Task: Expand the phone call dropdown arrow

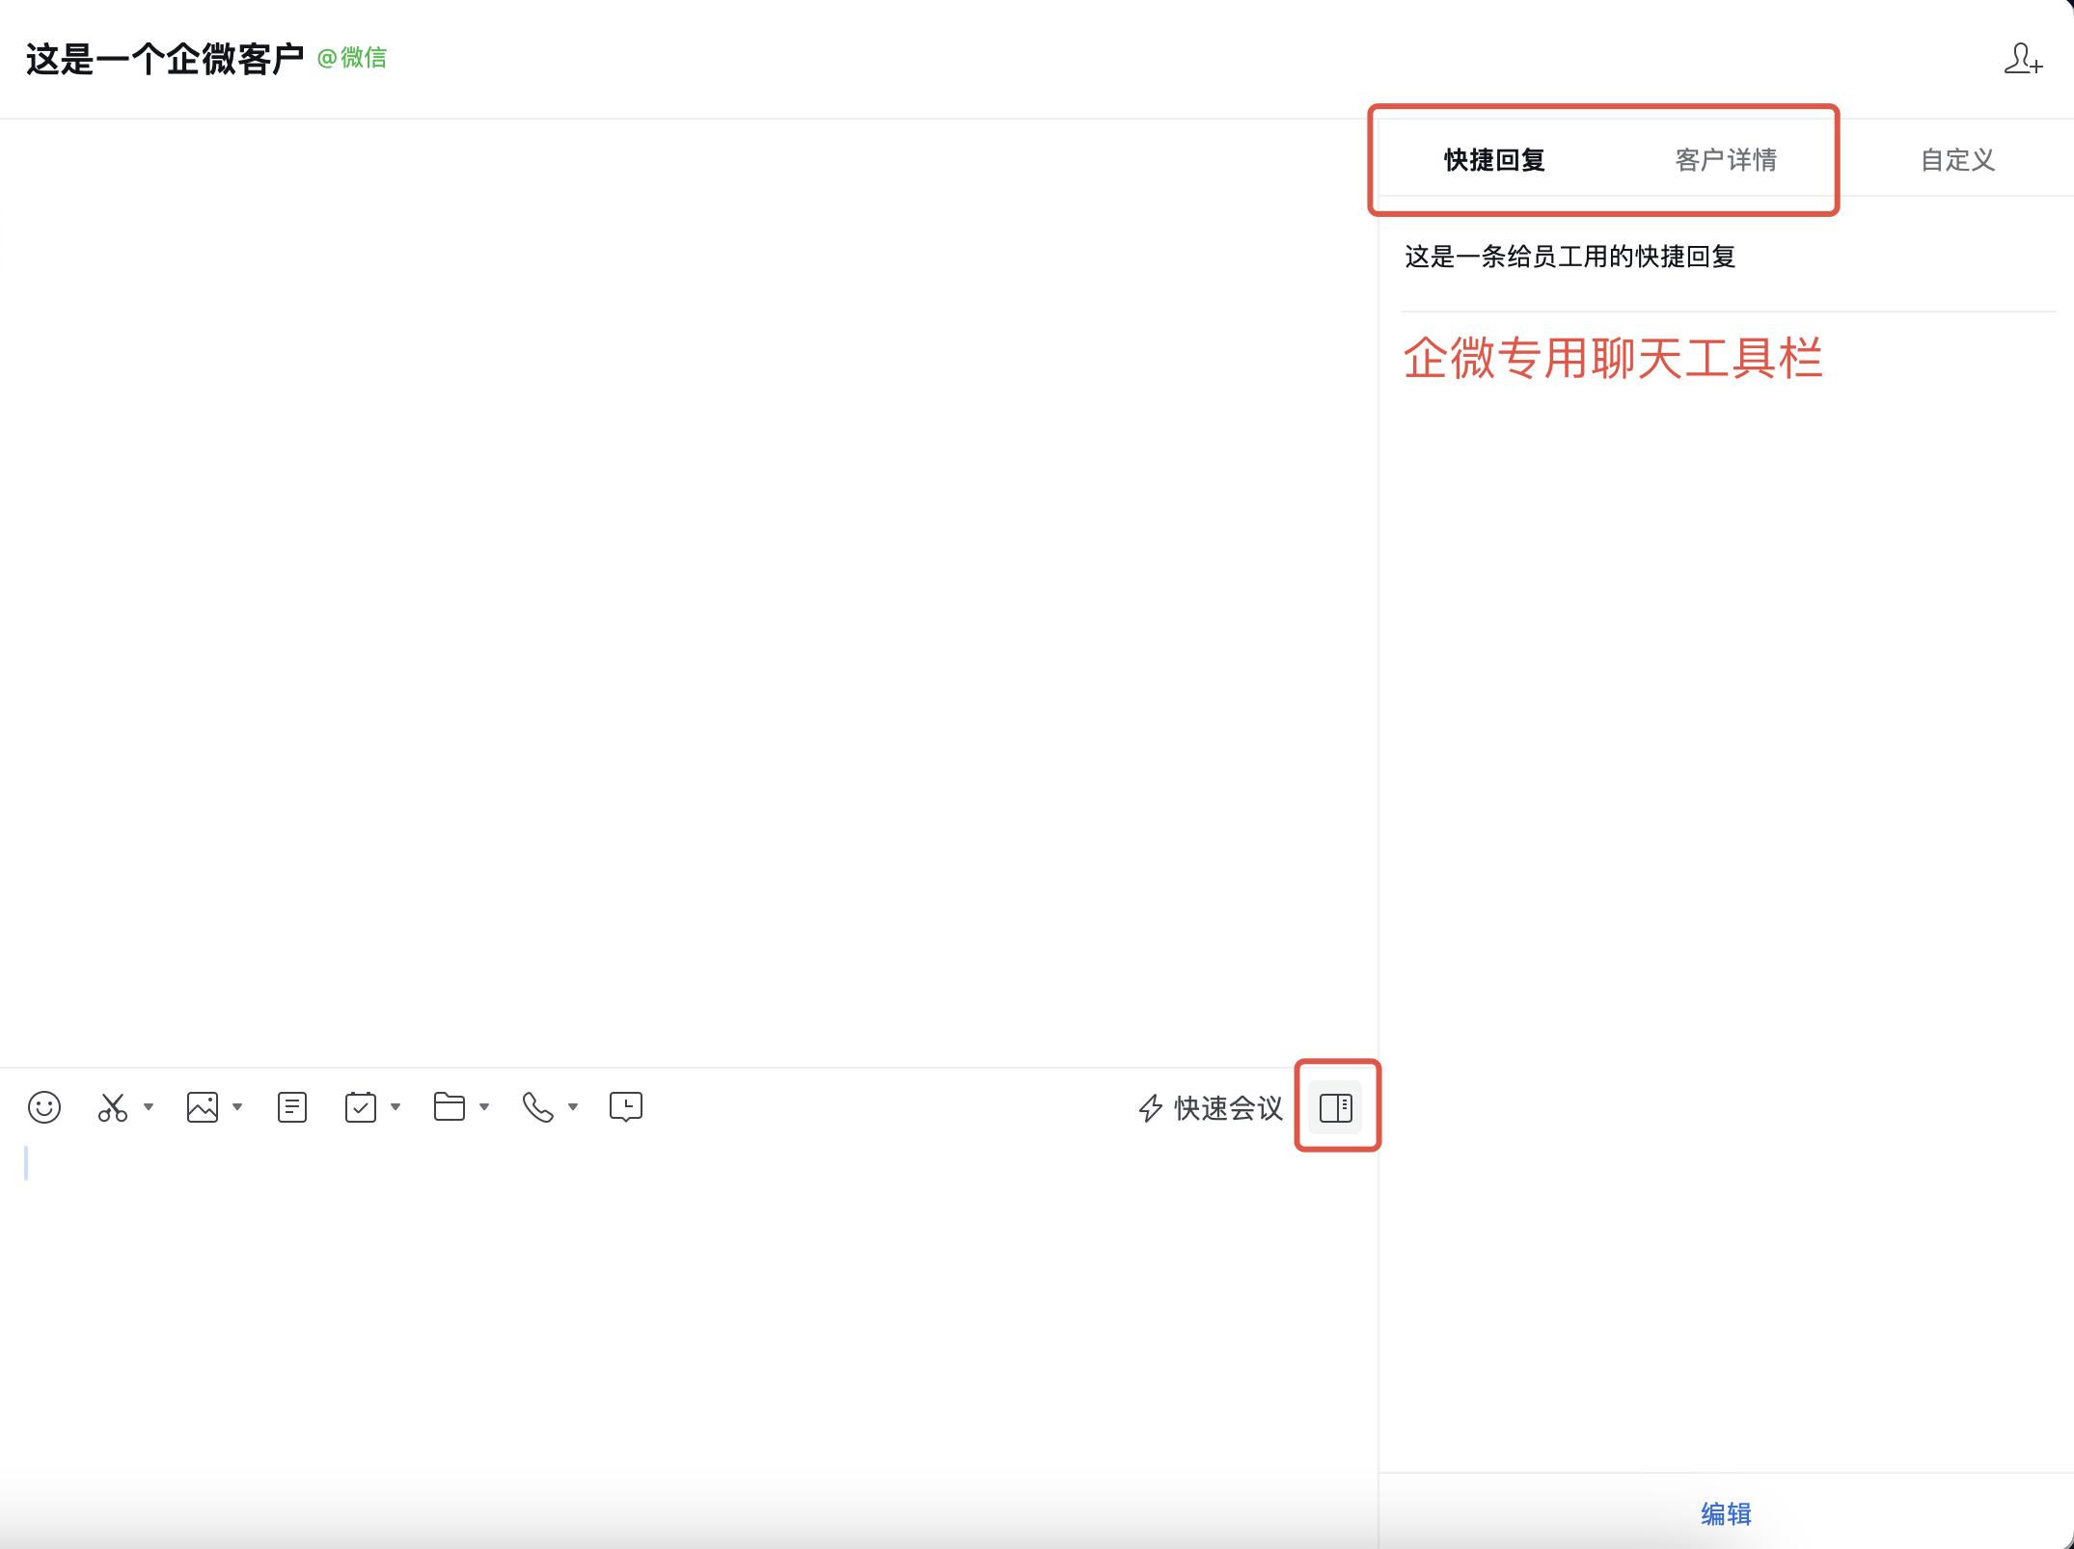Action: tap(573, 1107)
